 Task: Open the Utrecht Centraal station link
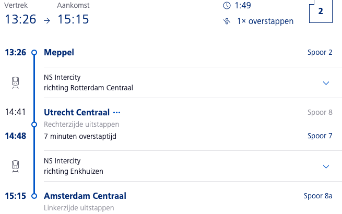(77, 113)
